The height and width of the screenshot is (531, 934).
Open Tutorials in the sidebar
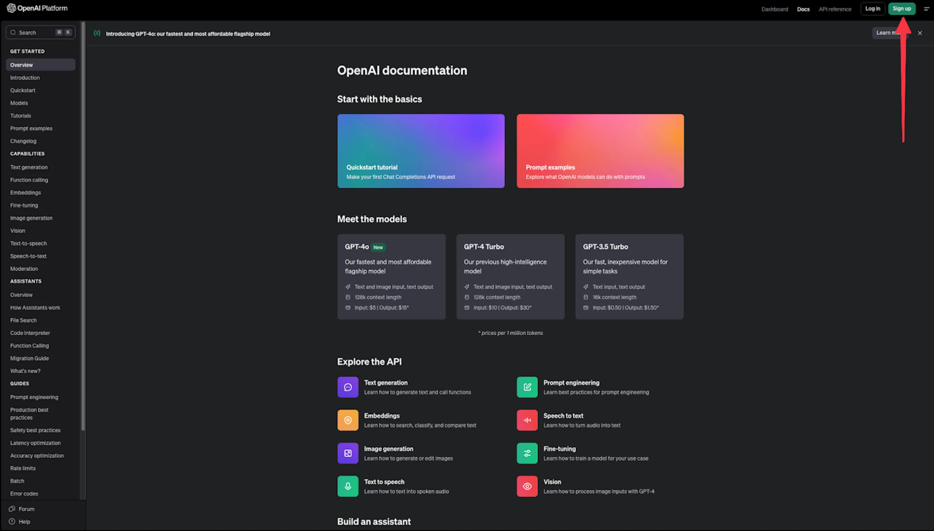coord(20,116)
